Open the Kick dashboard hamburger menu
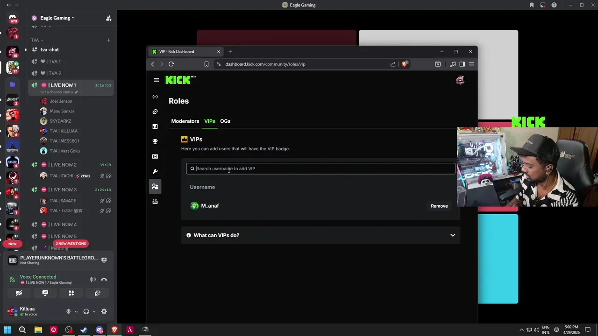 coord(156,80)
